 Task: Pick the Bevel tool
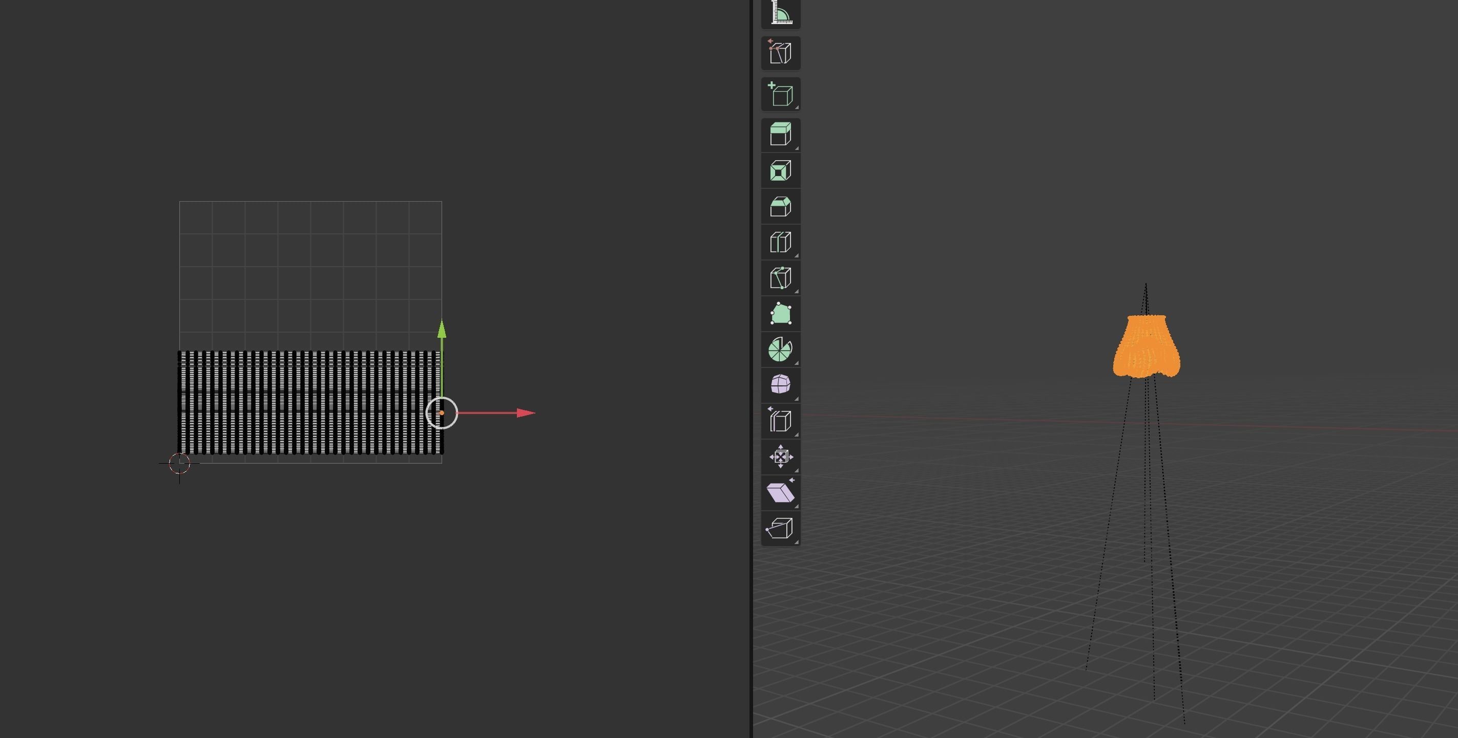[781, 206]
